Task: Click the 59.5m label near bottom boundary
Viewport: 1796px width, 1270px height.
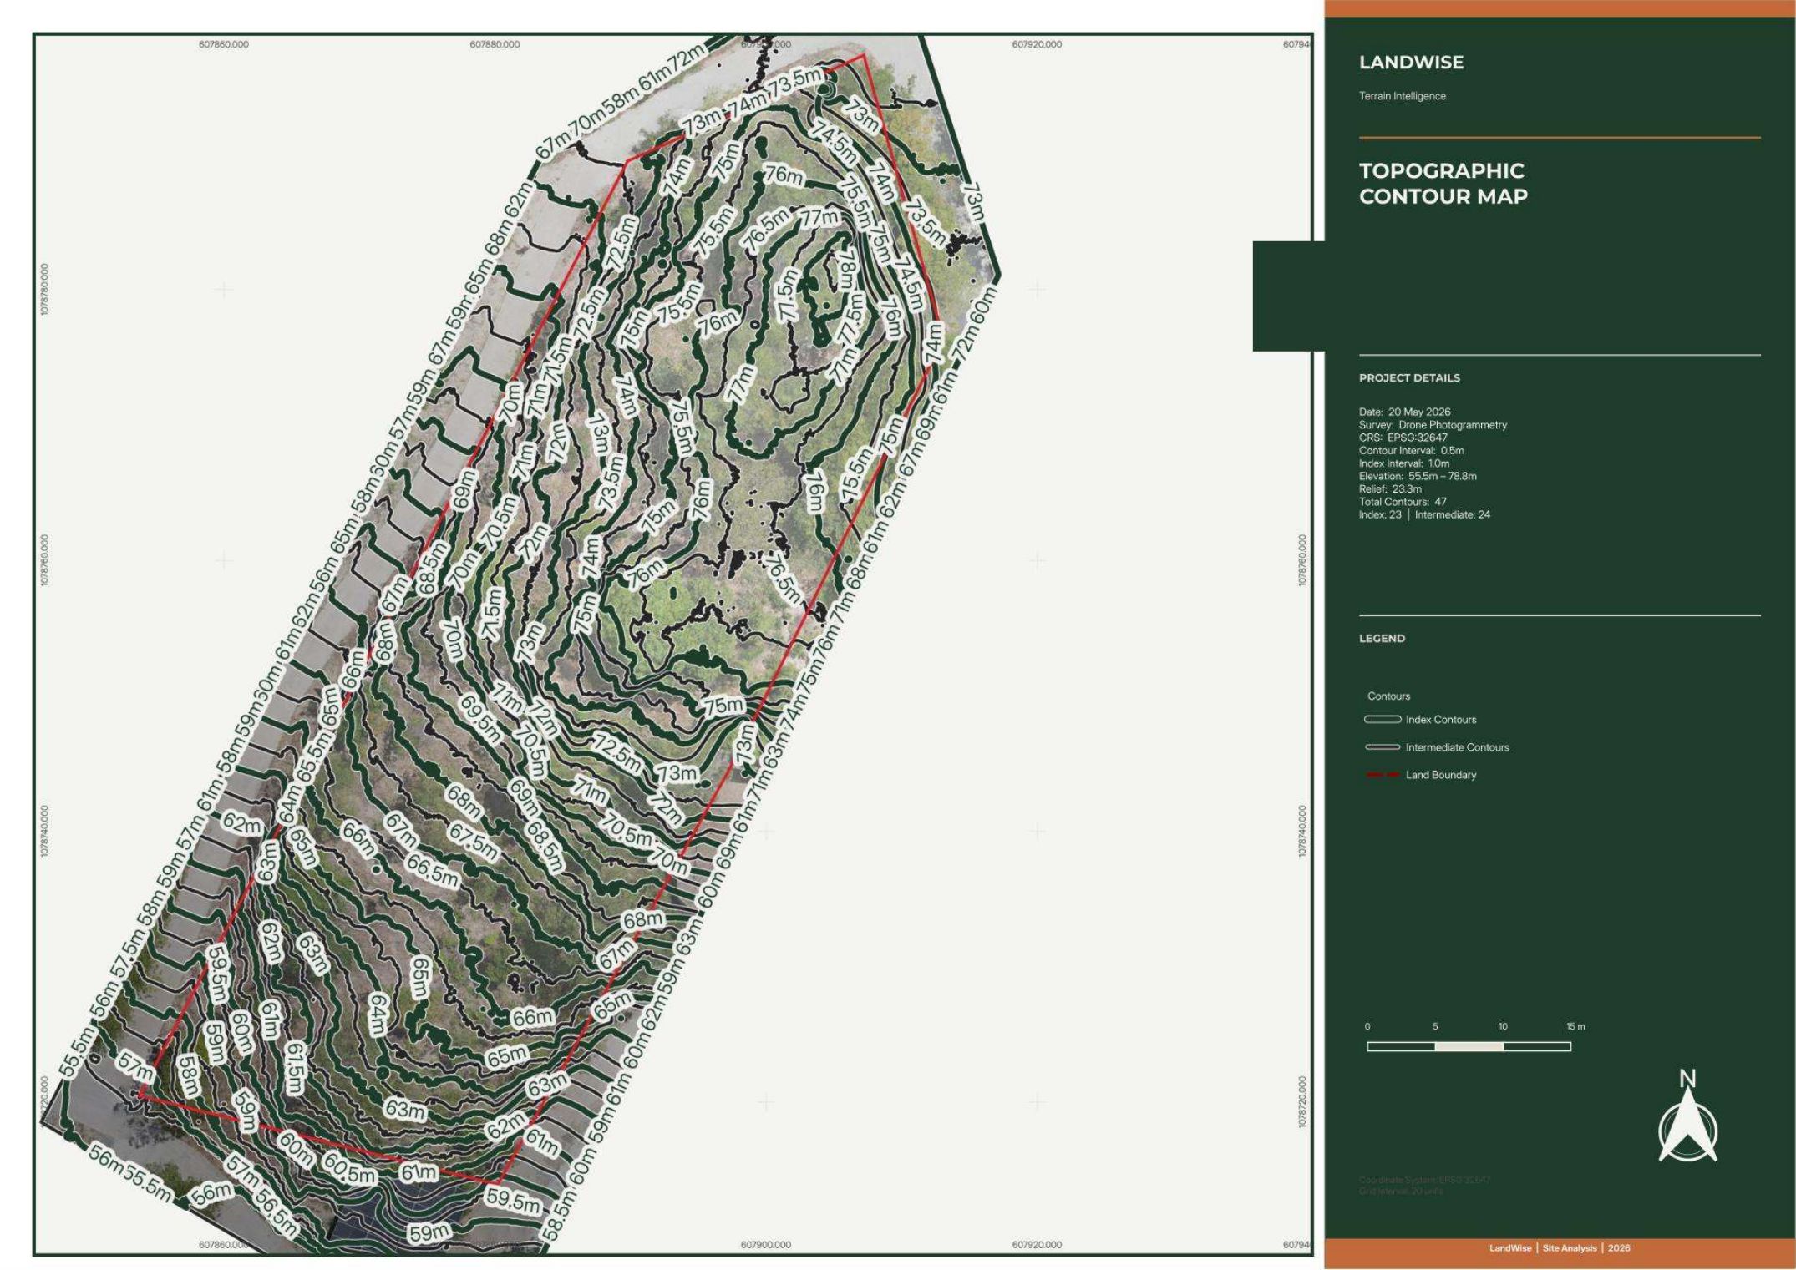Action: (x=514, y=1202)
